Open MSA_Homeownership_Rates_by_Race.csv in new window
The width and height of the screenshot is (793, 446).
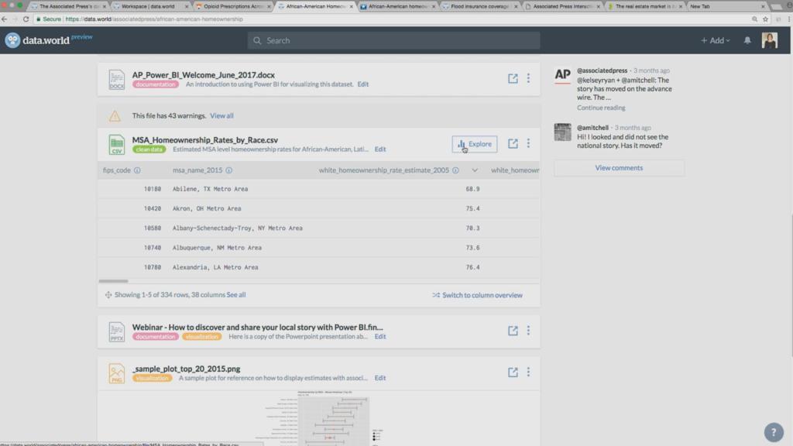[513, 143]
